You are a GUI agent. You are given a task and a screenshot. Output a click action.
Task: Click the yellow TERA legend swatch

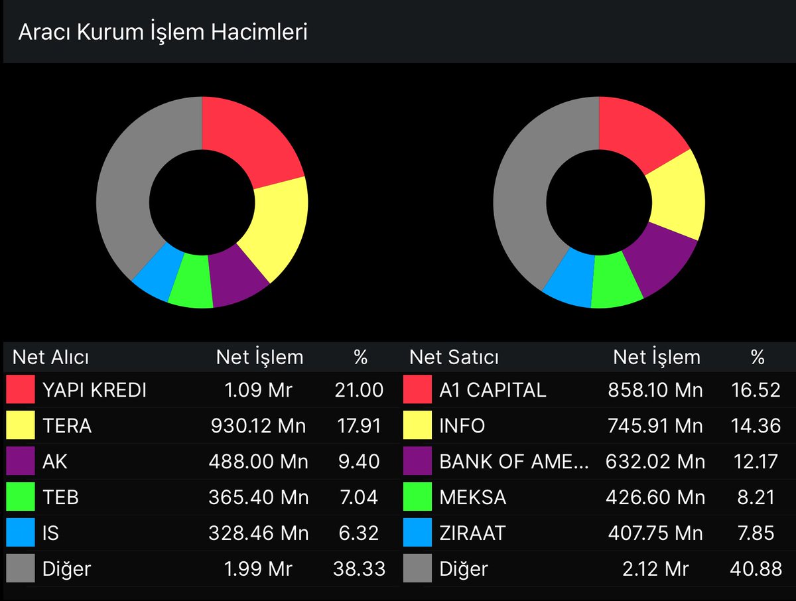[21, 425]
